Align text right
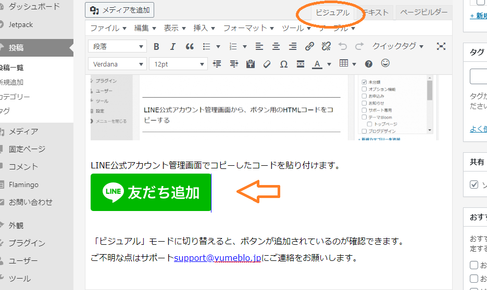The width and height of the screenshot is (487, 290). pos(293,46)
